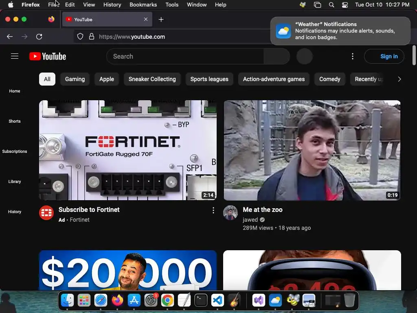Open Subscriptions in the sidebar
This screenshot has height=313, width=417.
pos(15,151)
